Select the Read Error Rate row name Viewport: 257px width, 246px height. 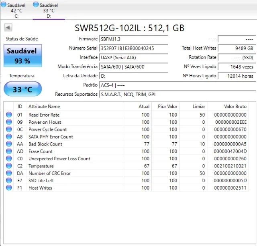pos(44,115)
